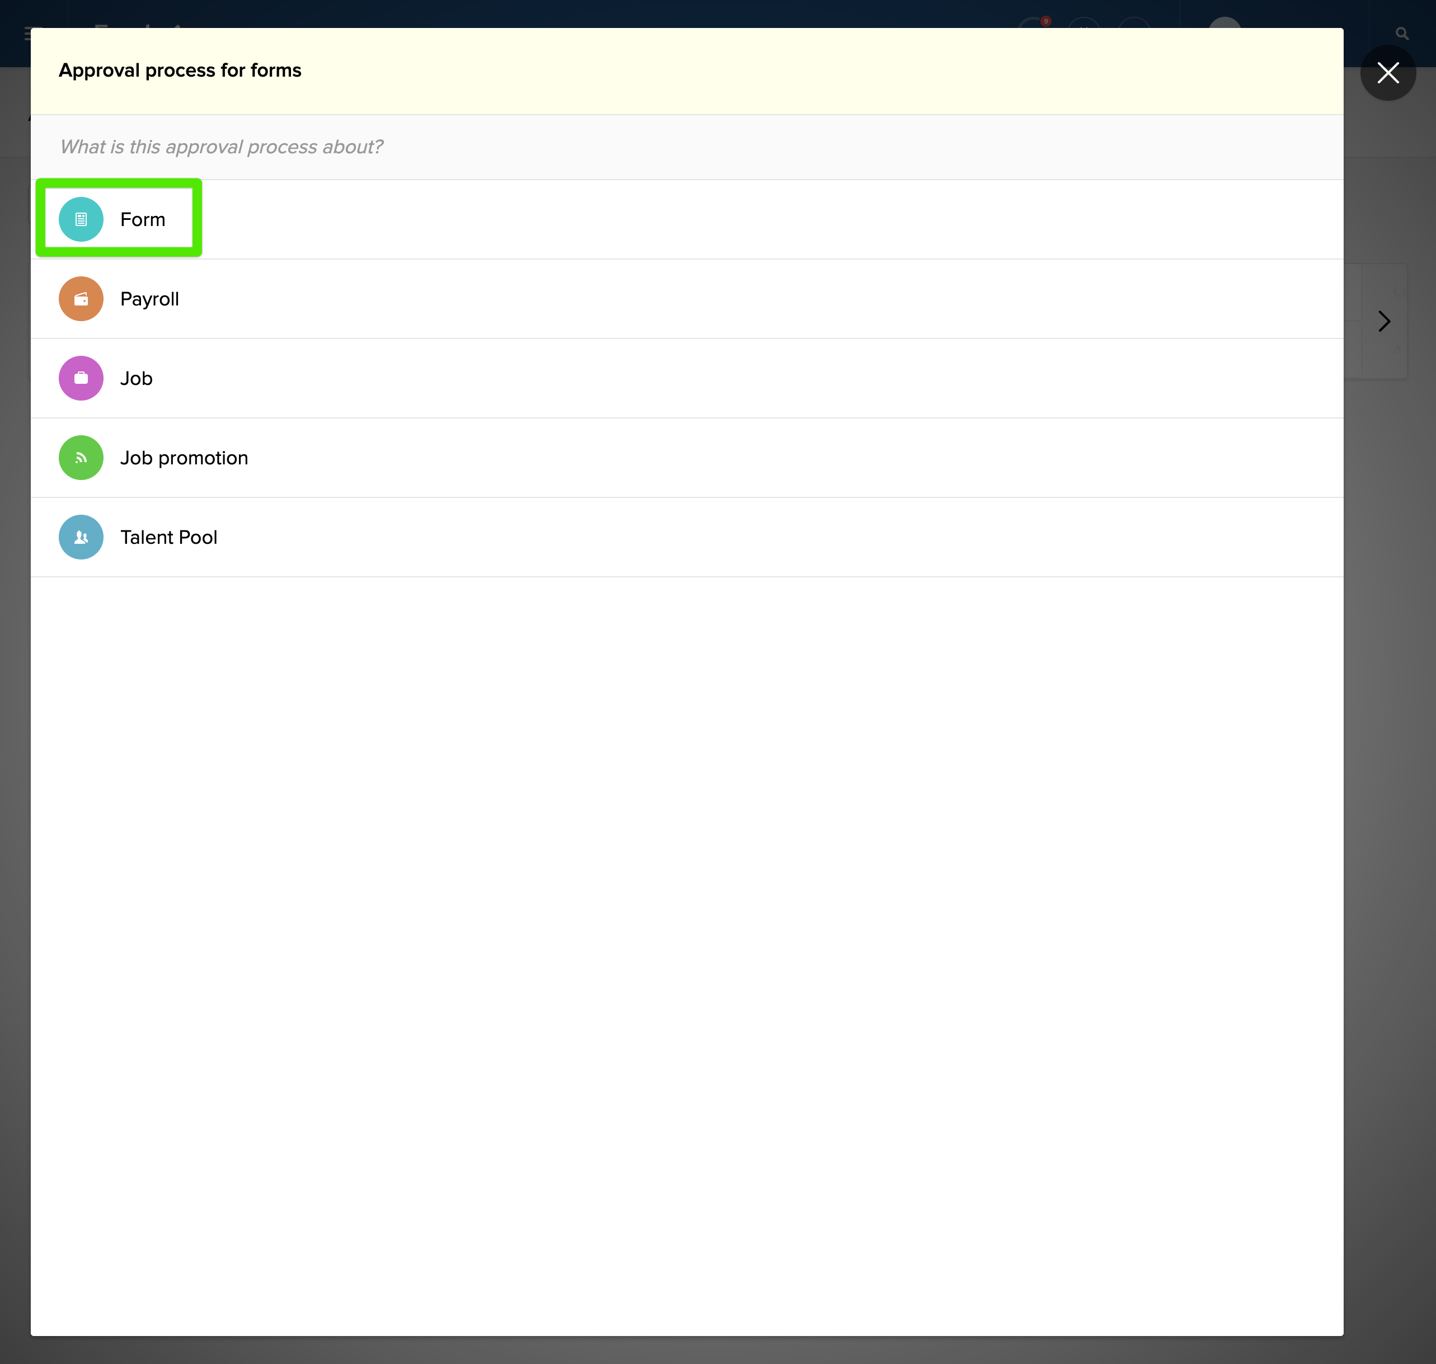This screenshot has width=1436, height=1364.
Task: Expand the right chevron arrow behind dialog
Action: coord(1383,321)
